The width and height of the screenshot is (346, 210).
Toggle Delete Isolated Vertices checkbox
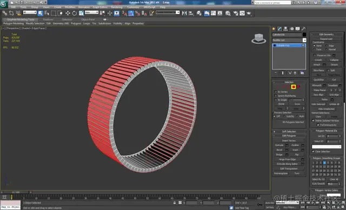click(313, 120)
